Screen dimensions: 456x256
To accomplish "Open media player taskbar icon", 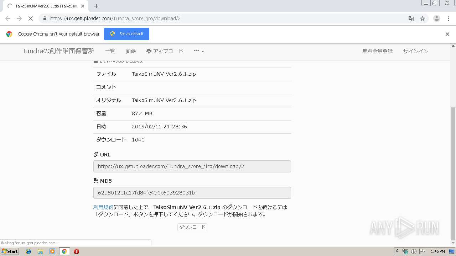I will pyautogui.click(x=52, y=251).
